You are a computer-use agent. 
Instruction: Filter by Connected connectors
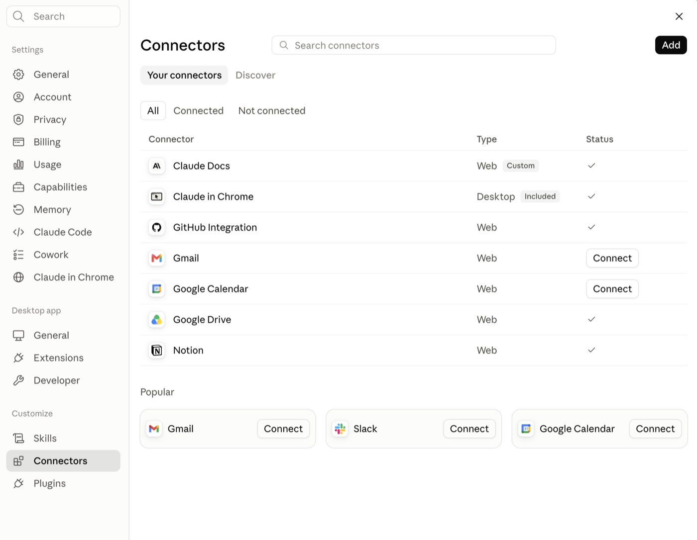click(198, 111)
